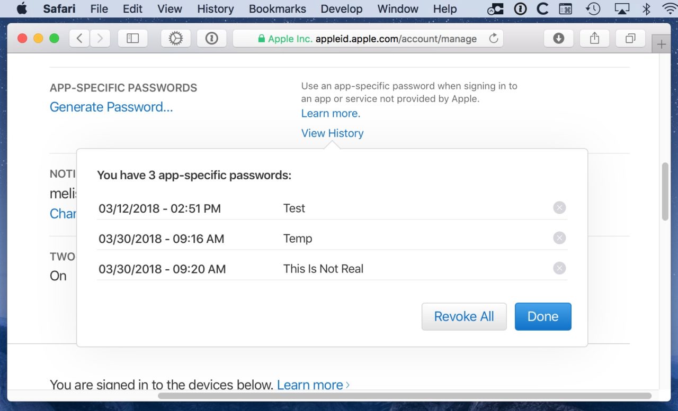The image size is (678, 411).
Task: Open the Develop menu
Action: 342,9
